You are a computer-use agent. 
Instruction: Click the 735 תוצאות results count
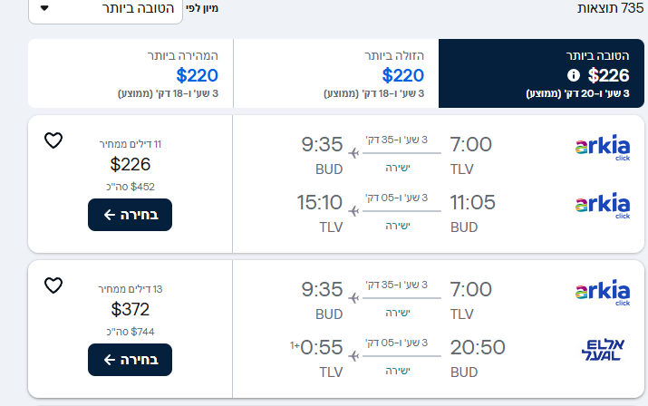click(612, 8)
